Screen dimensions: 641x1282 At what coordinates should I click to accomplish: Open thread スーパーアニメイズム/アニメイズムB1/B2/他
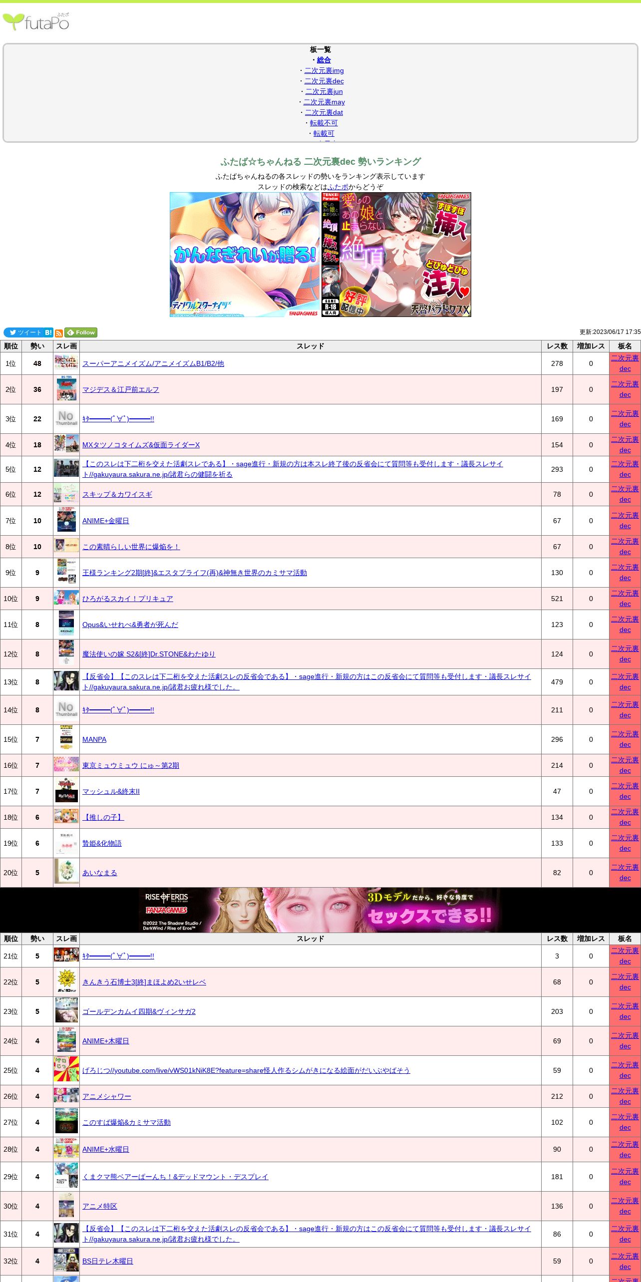[153, 363]
